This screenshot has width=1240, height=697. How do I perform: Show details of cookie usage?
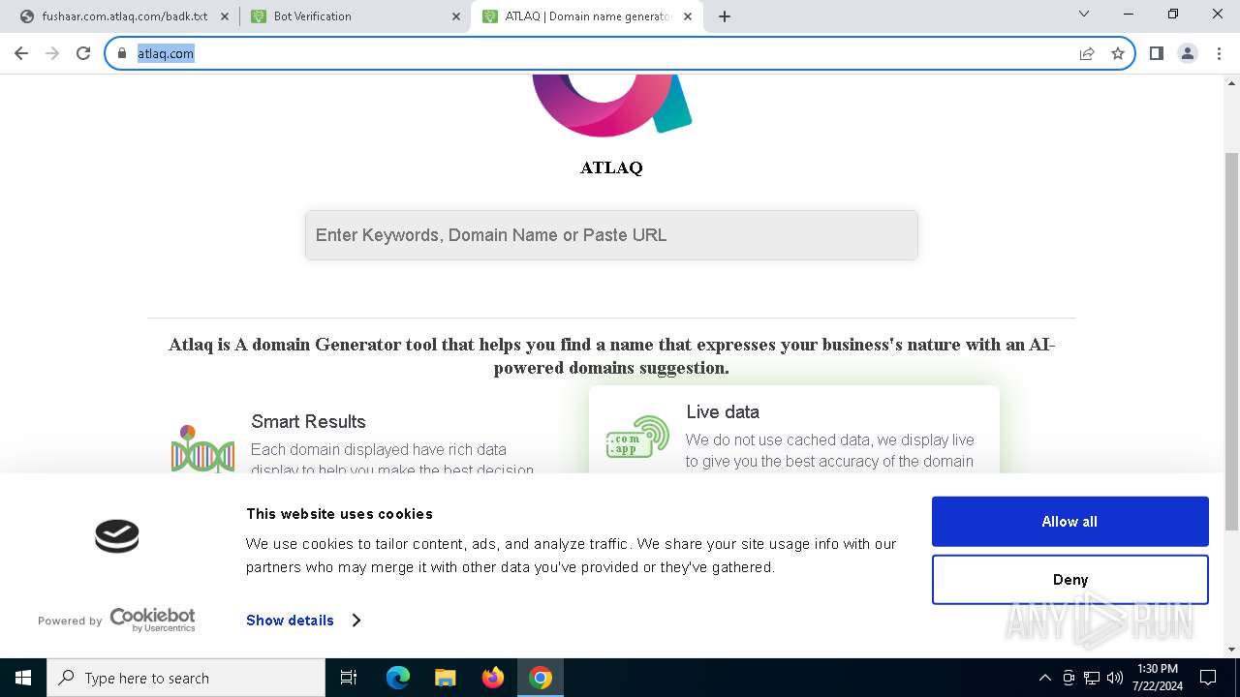tap(290, 621)
